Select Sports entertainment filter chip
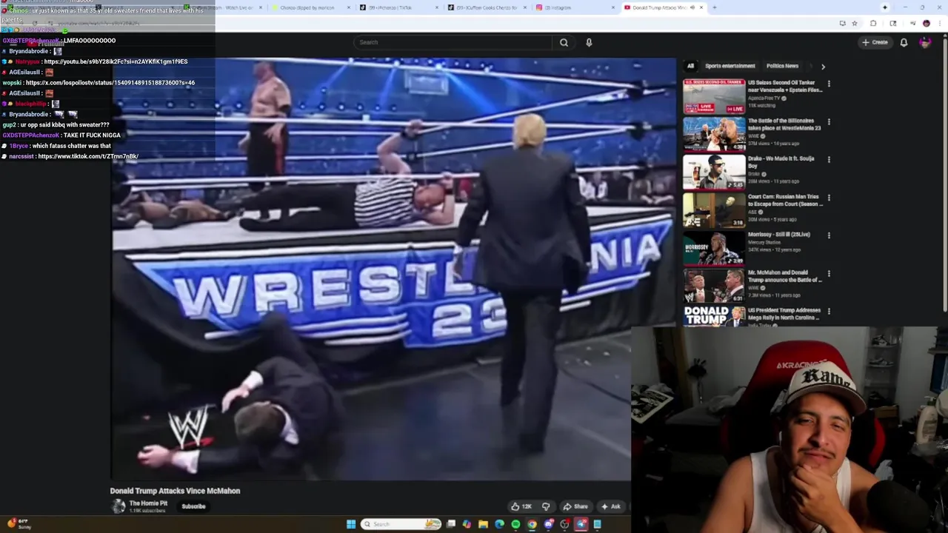The width and height of the screenshot is (948, 533). (730, 66)
